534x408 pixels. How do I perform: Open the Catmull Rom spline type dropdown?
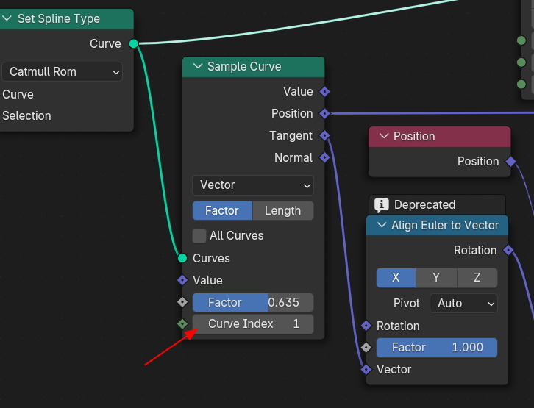click(x=63, y=72)
